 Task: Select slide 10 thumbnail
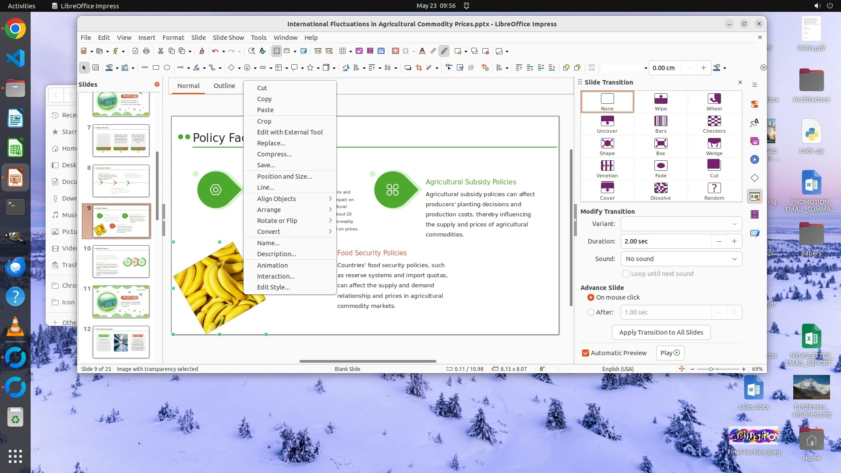coord(121,262)
